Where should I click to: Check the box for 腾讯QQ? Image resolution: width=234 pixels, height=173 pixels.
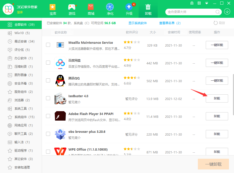[x=48, y=80]
